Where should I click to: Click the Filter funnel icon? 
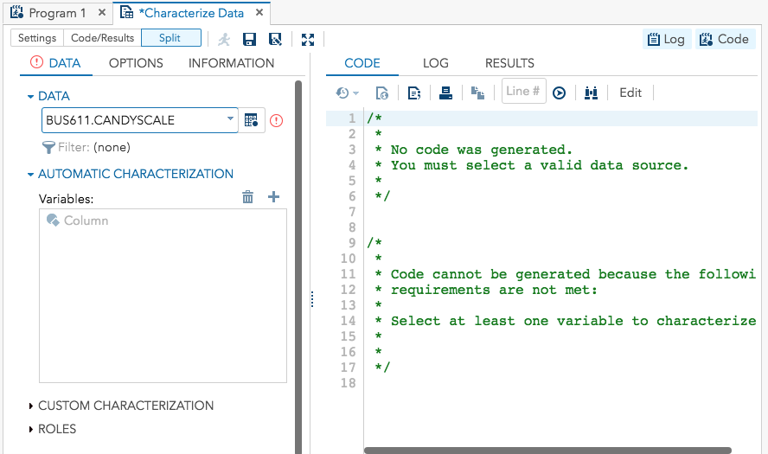coord(48,147)
